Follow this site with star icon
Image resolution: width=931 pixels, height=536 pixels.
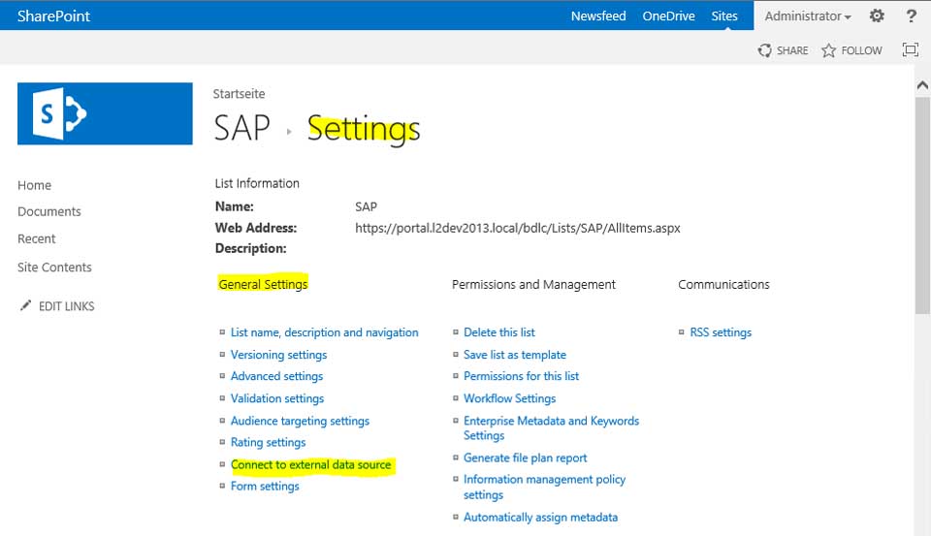point(829,50)
